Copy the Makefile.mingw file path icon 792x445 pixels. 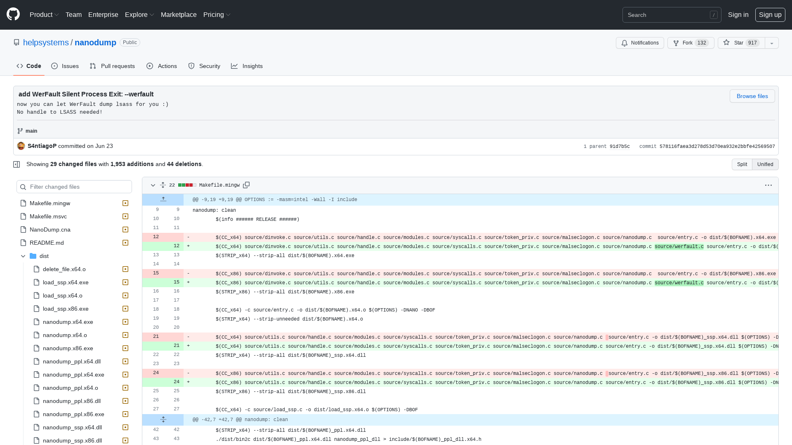pyautogui.click(x=246, y=185)
